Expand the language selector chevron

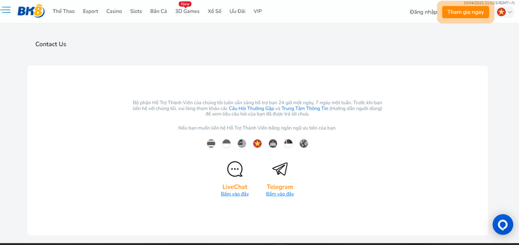(x=510, y=12)
